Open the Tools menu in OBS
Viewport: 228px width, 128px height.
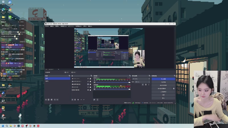(85, 26)
